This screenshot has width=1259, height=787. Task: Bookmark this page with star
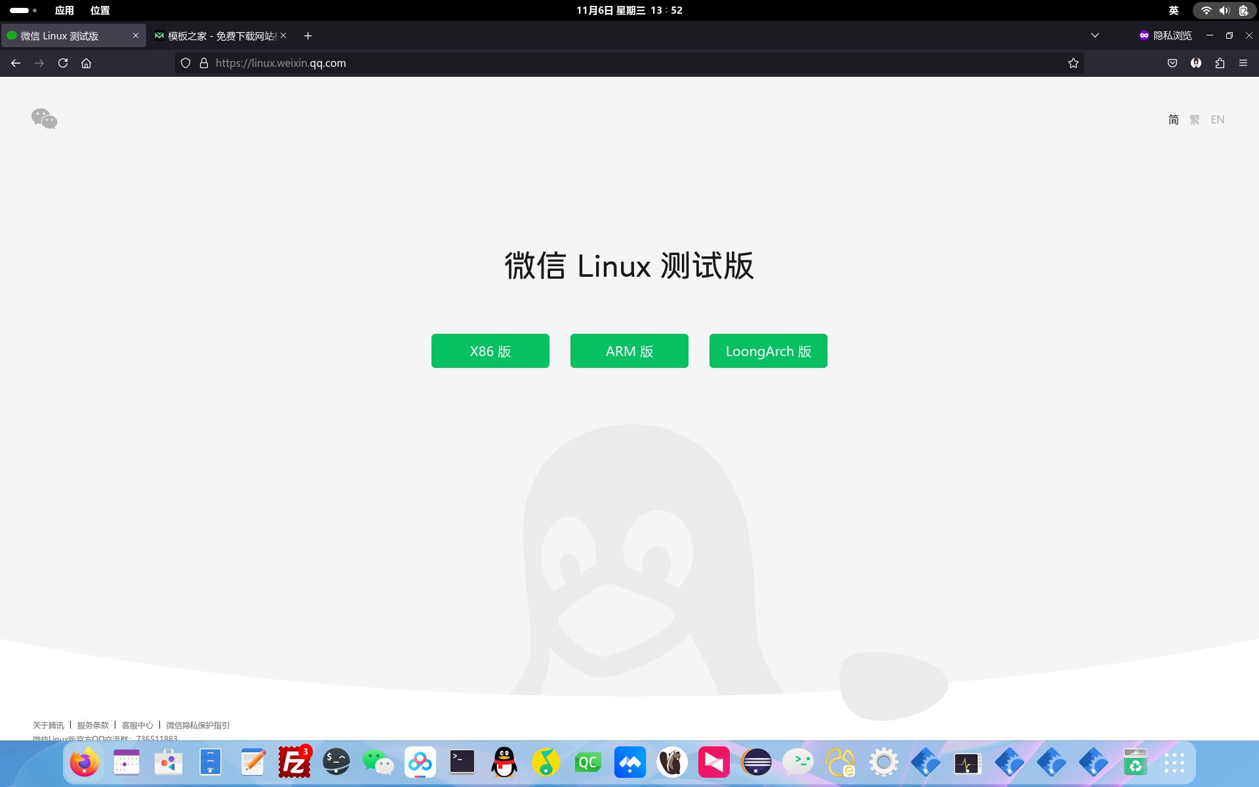(x=1073, y=63)
